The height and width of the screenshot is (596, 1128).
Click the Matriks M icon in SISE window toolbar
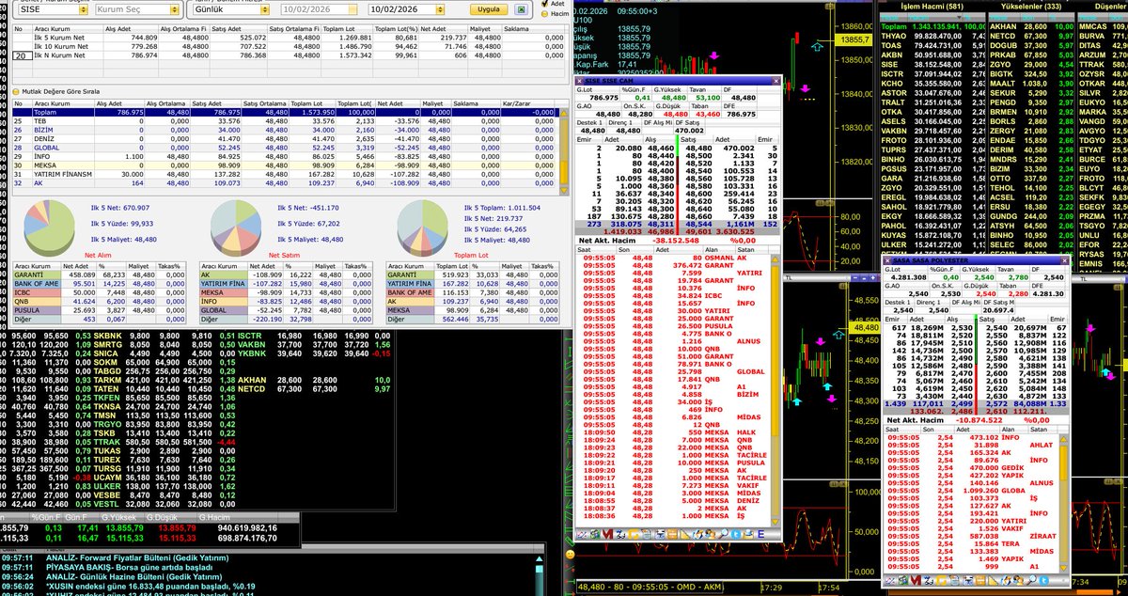606,534
